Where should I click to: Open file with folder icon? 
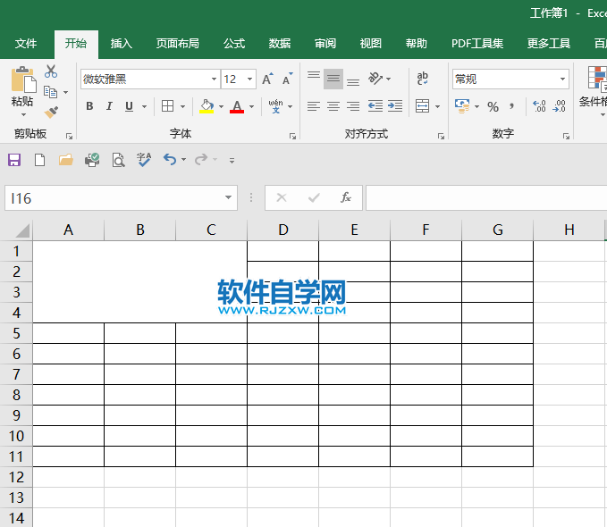point(66,160)
